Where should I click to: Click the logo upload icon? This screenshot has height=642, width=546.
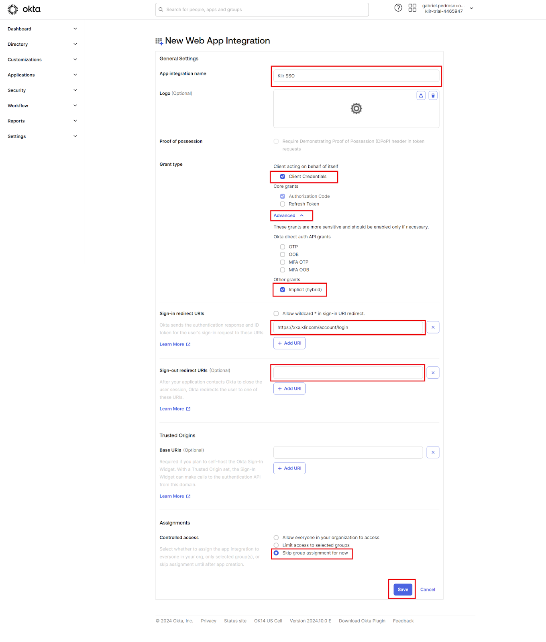(421, 95)
